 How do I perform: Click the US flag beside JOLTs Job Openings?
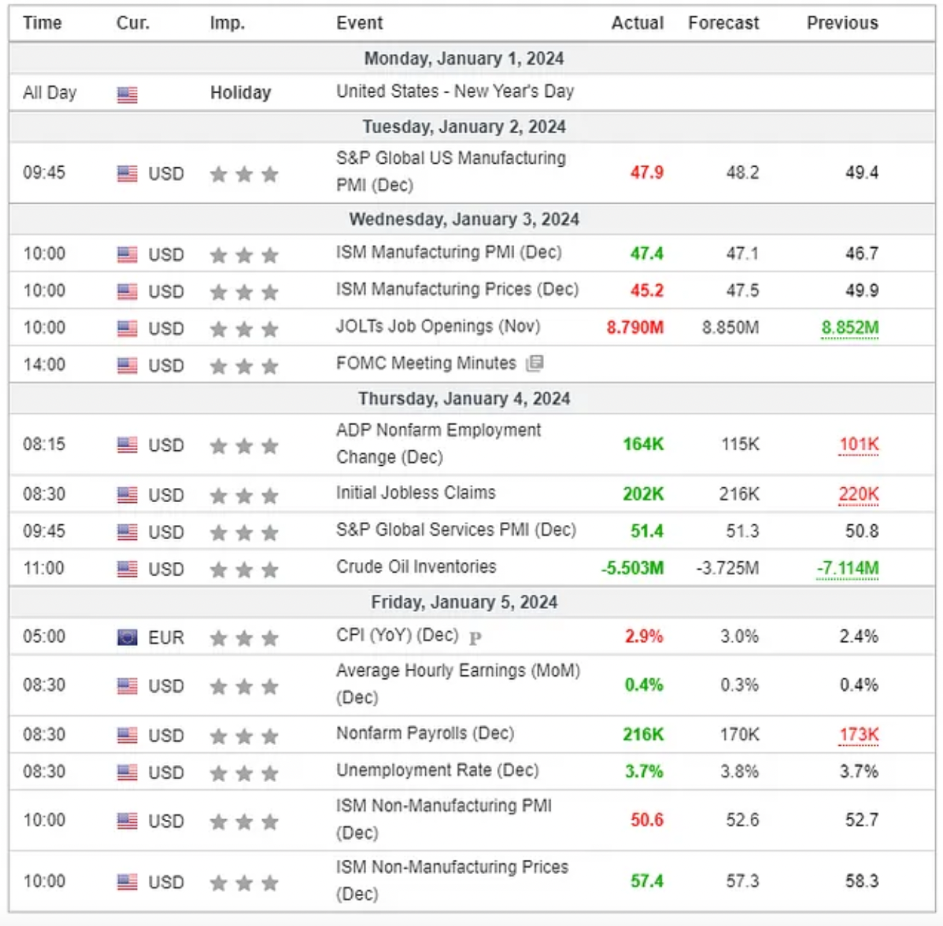coord(127,328)
